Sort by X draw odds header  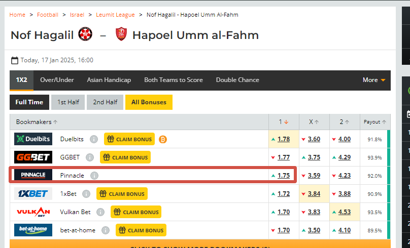click(x=314, y=122)
